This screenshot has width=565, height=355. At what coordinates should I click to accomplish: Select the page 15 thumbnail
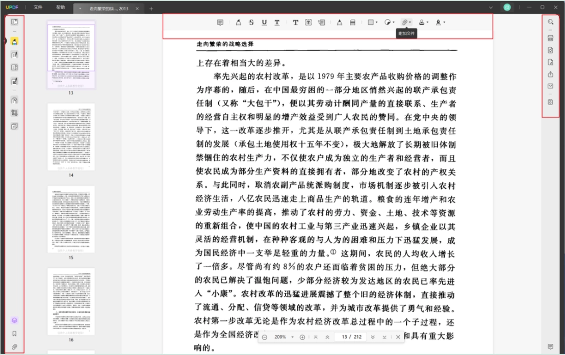click(71, 219)
